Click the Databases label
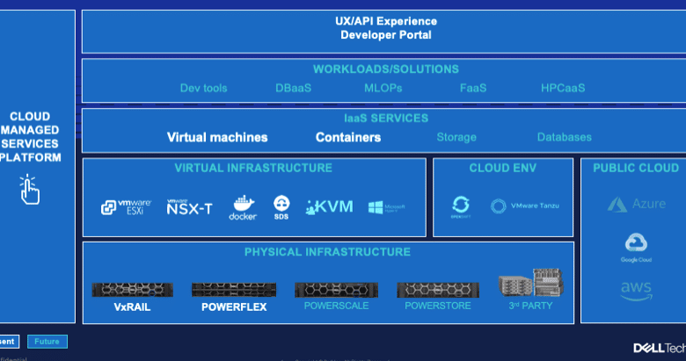 [564, 137]
